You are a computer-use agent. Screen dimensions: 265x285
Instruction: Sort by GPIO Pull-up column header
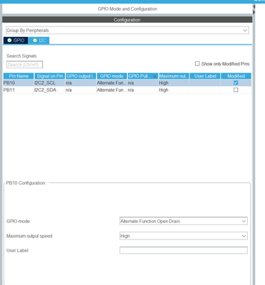click(x=142, y=76)
